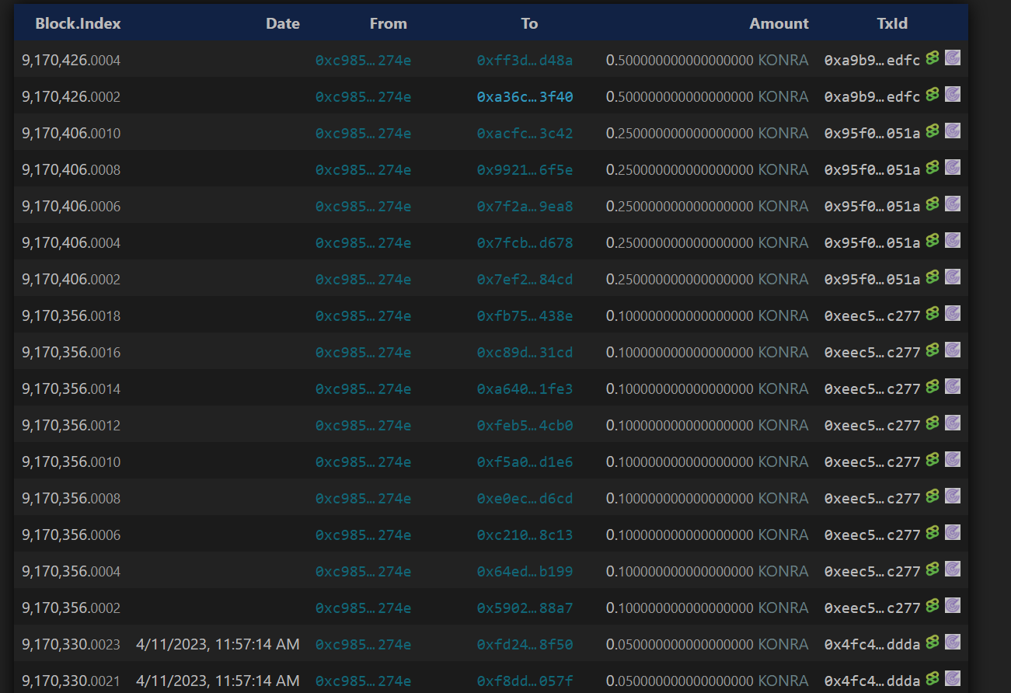Click the To column header
Image resolution: width=1011 pixels, height=693 pixels.
[x=529, y=23]
